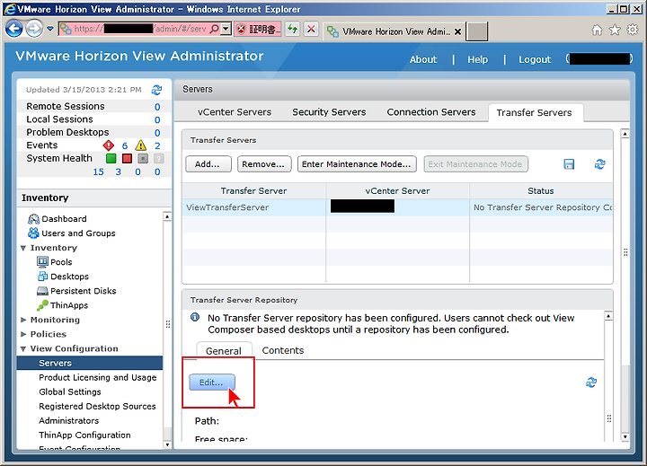Click Enter Maintenance Mode... button

tap(357, 164)
